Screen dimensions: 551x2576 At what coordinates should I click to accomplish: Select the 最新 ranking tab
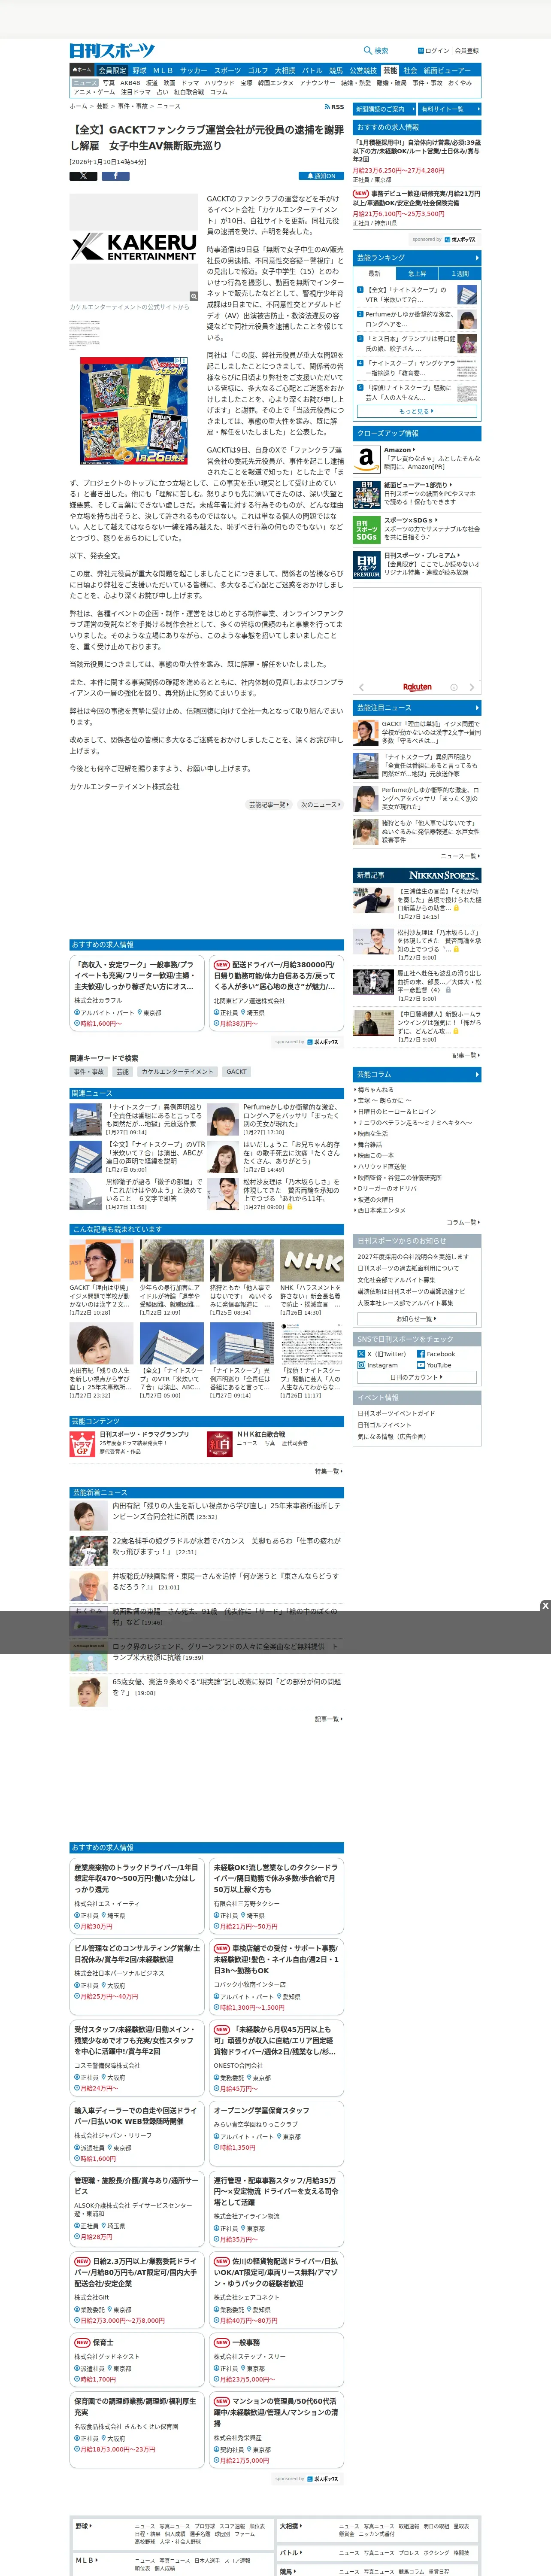(x=374, y=273)
